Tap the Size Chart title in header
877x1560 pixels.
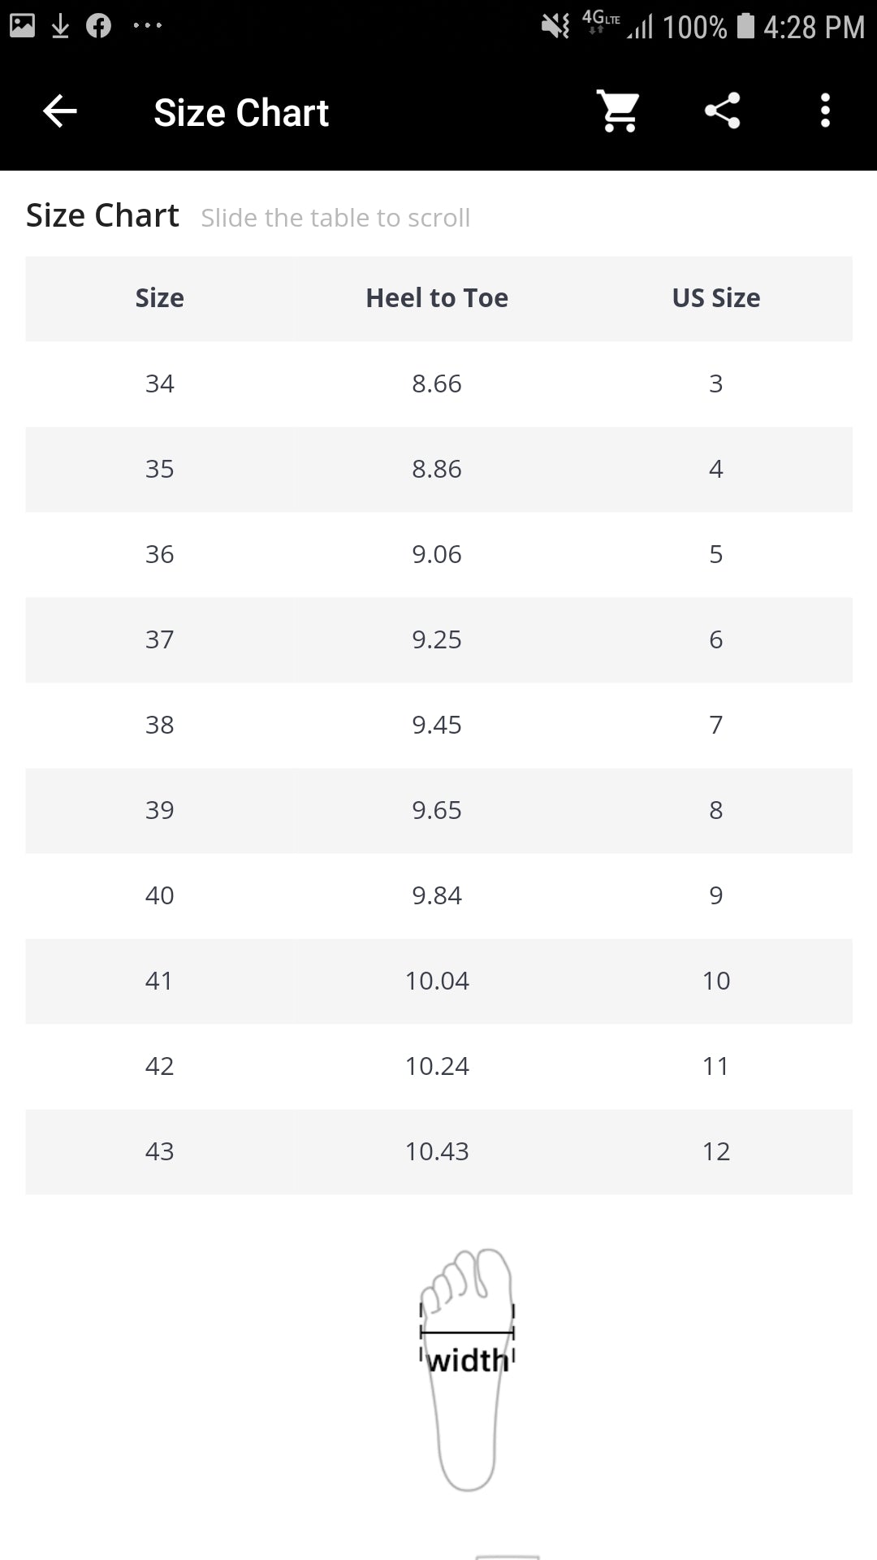(x=241, y=112)
